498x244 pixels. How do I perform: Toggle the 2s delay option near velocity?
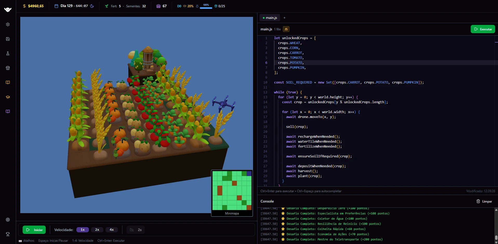coord(135,230)
